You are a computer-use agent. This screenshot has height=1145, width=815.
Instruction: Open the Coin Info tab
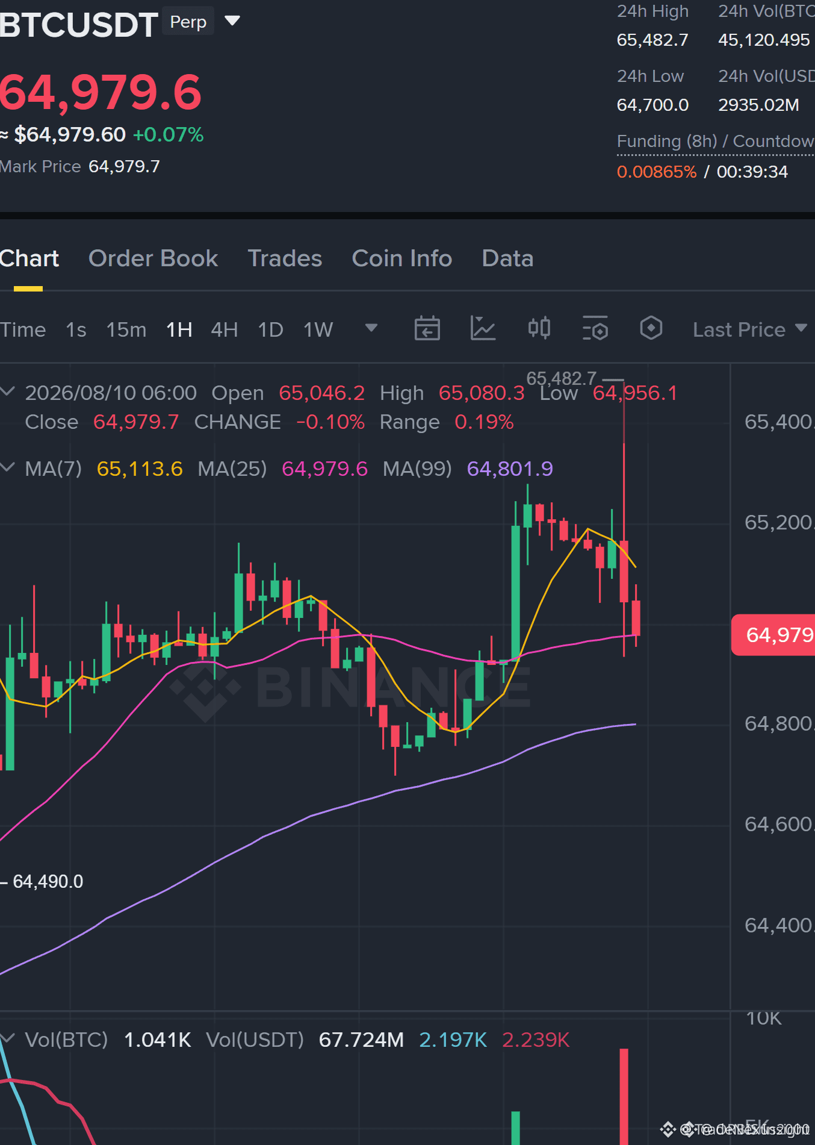(401, 258)
